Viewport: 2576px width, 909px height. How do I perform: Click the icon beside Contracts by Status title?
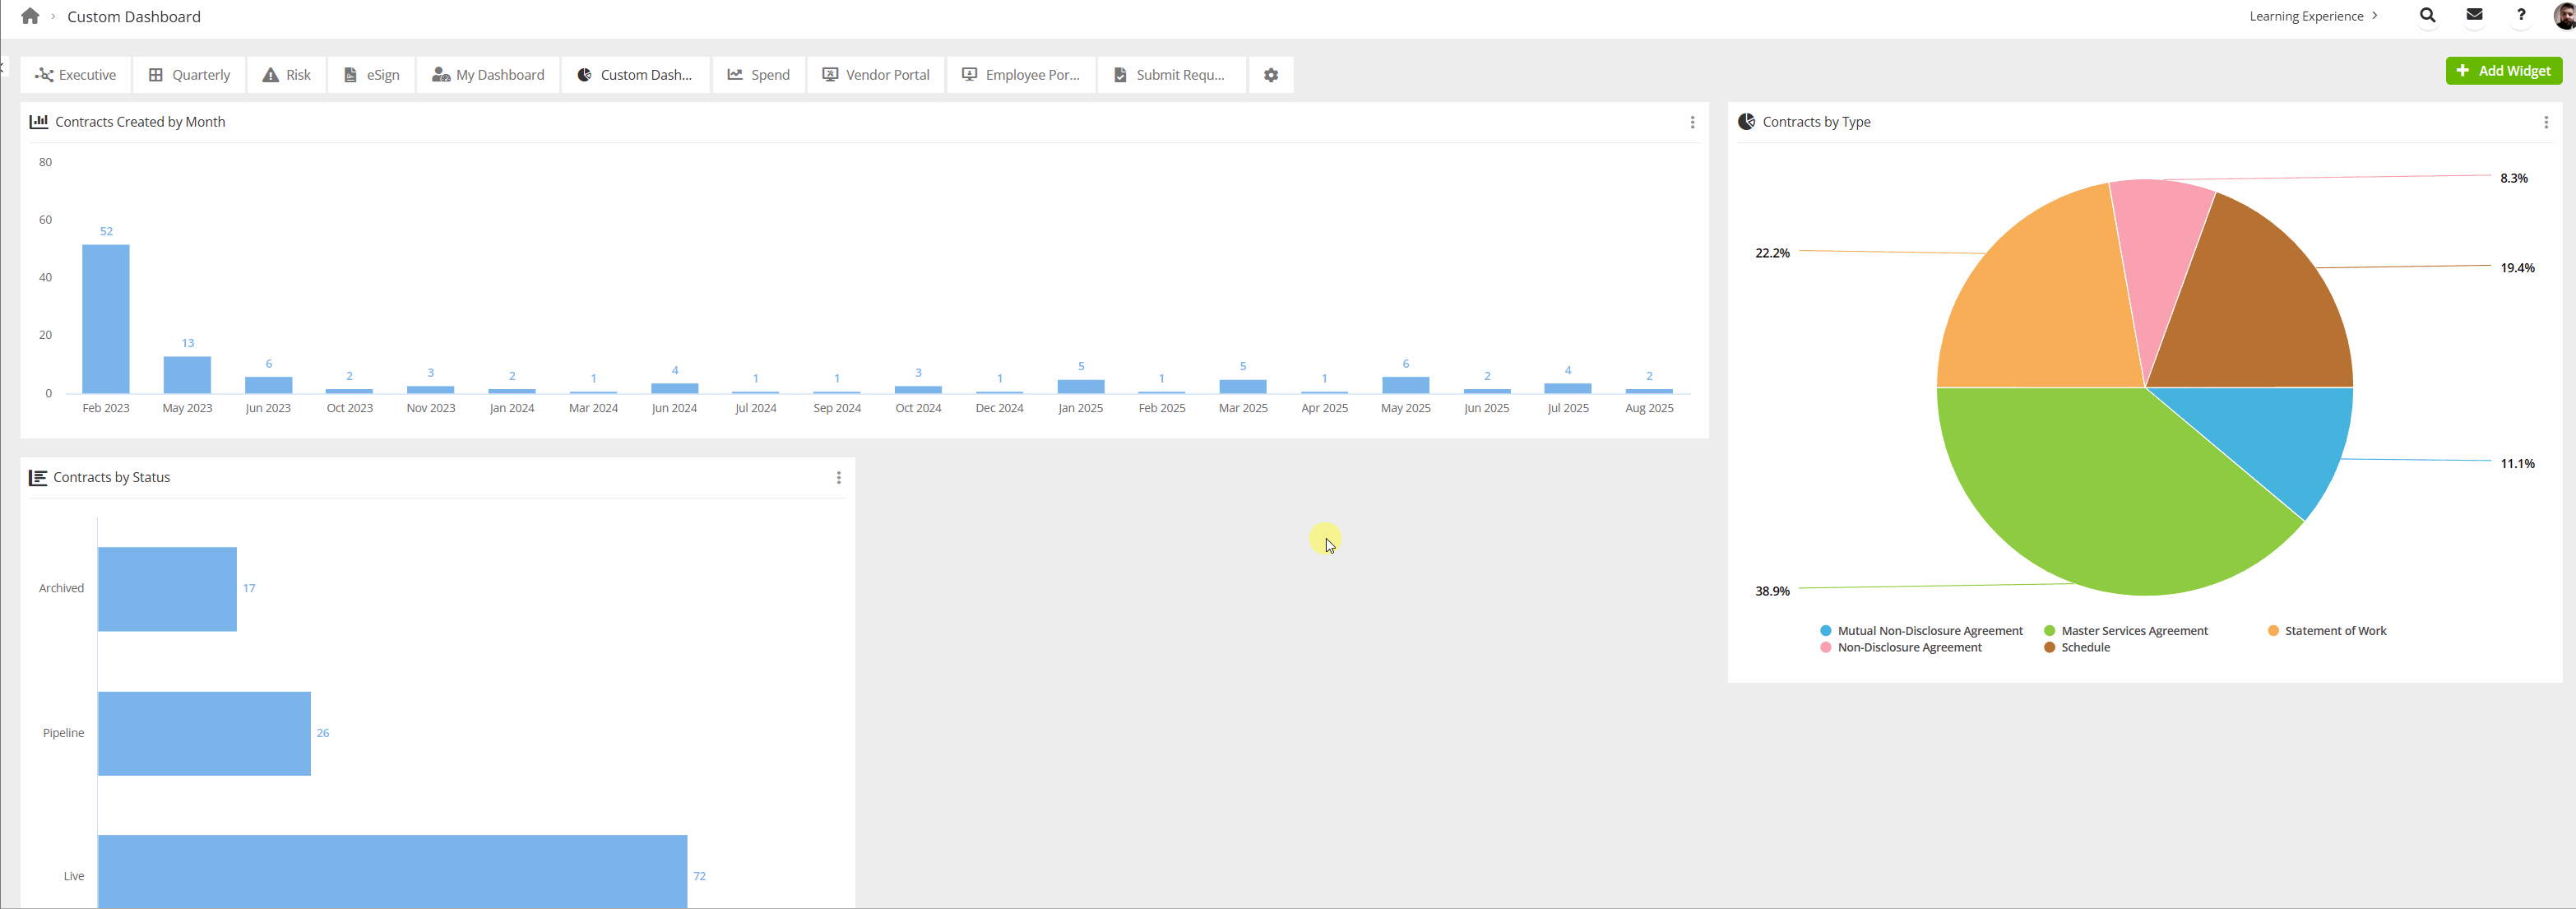(x=38, y=478)
